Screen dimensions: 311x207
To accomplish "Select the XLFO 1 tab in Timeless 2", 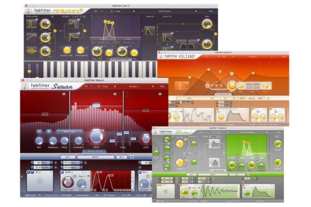I will 213,174.
